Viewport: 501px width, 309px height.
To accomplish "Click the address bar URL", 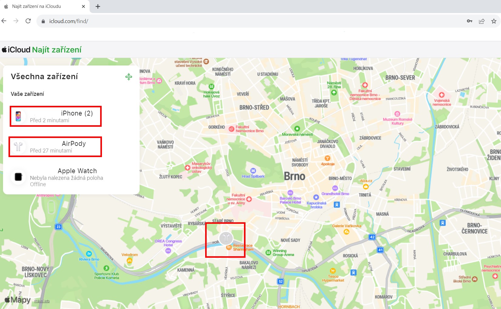I will (69, 21).
